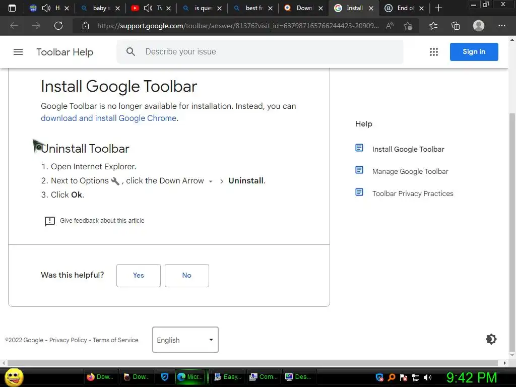View site information lock icon

(x=86, y=26)
